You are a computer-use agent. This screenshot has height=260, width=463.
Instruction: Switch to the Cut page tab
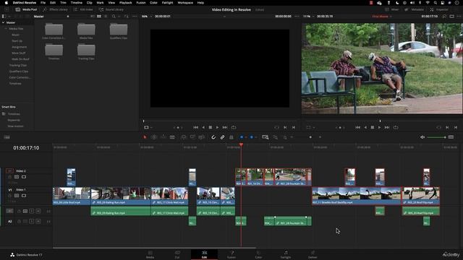click(177, 254)
